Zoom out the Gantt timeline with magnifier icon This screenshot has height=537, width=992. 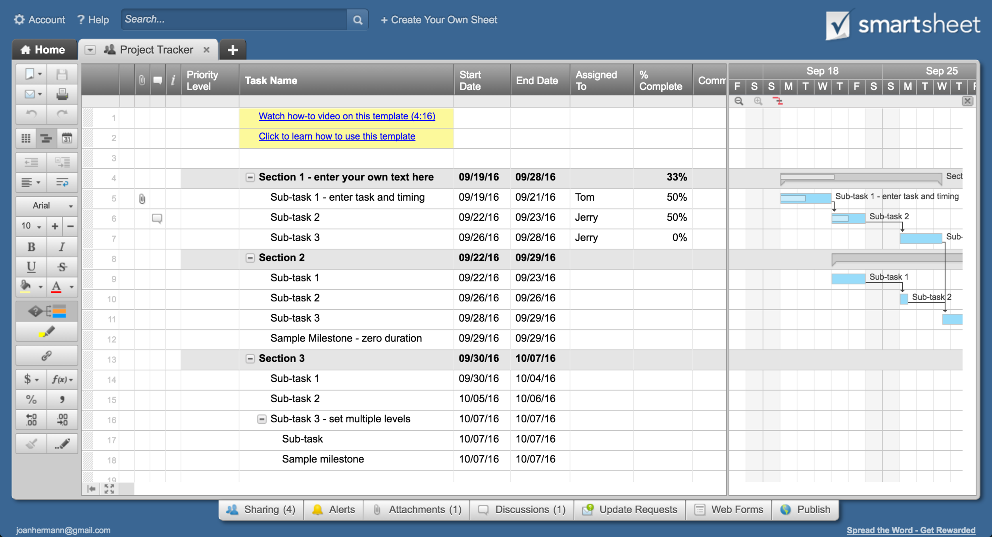click(739, 102)
